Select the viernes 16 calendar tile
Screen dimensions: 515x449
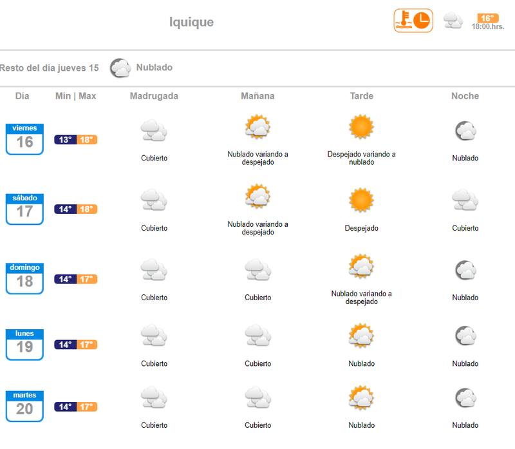(24, 139)
